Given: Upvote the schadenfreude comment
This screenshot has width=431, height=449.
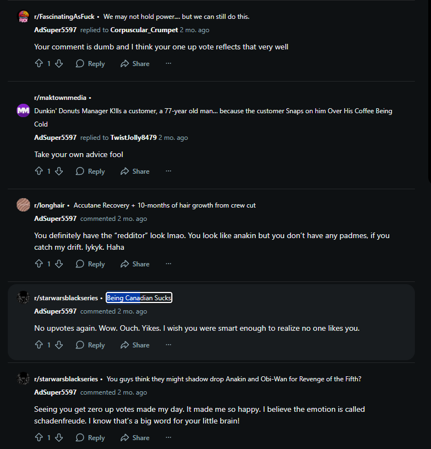Looking at the screenshot, I should [39, 437].
